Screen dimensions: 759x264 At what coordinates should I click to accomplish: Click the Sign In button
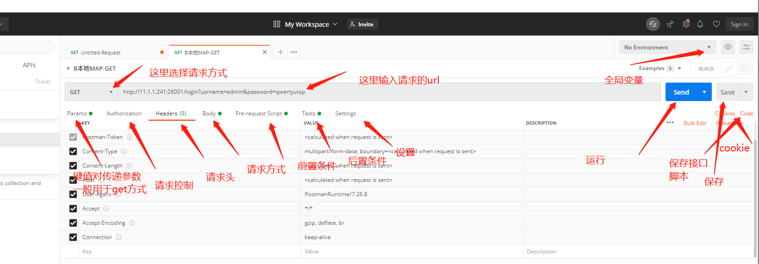tap(739, 24)
